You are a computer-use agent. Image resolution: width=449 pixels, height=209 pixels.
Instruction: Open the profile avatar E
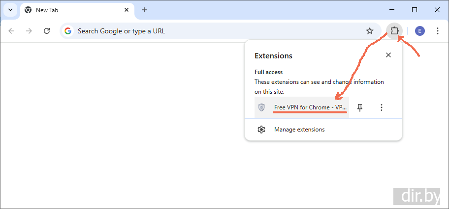419,31
